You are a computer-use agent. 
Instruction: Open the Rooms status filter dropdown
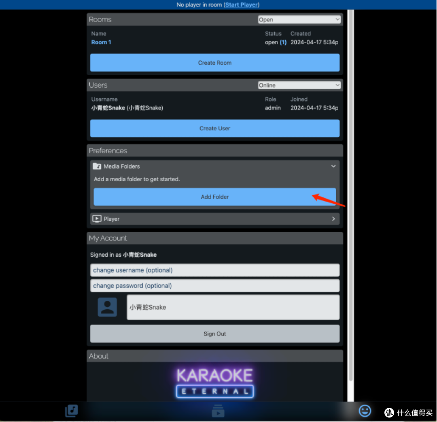[299, 19]
